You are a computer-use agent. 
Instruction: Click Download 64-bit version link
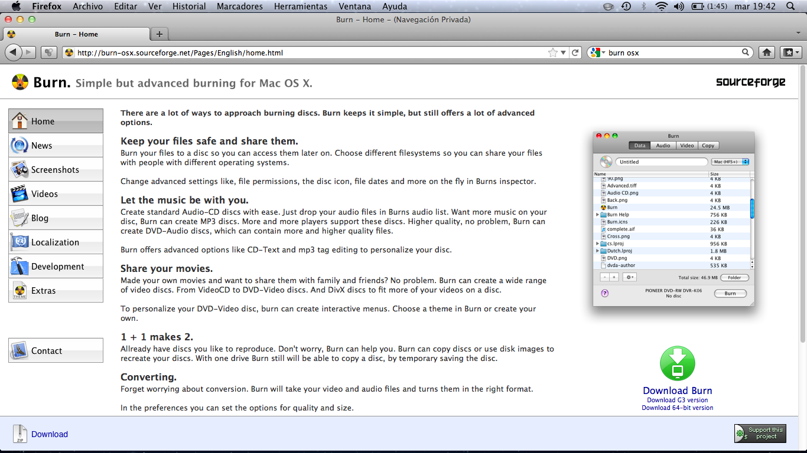tap(677, 408)
